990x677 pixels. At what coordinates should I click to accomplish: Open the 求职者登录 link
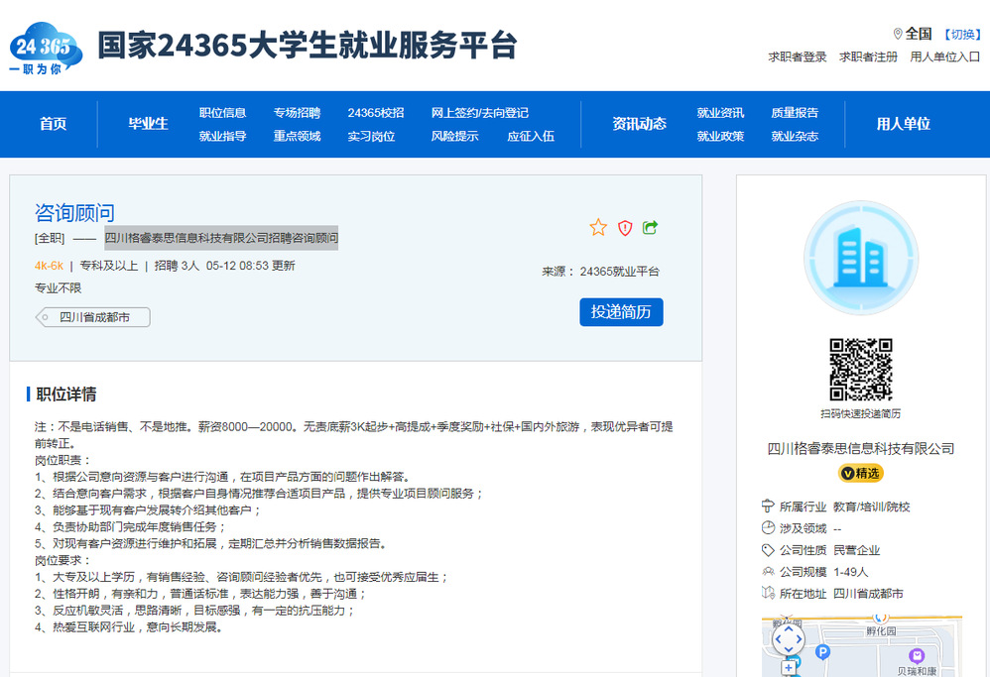point(797,57)
